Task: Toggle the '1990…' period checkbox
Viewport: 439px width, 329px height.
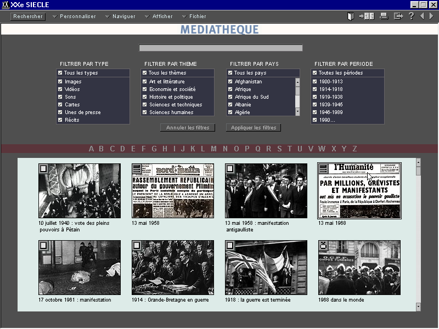Action: 315,120
